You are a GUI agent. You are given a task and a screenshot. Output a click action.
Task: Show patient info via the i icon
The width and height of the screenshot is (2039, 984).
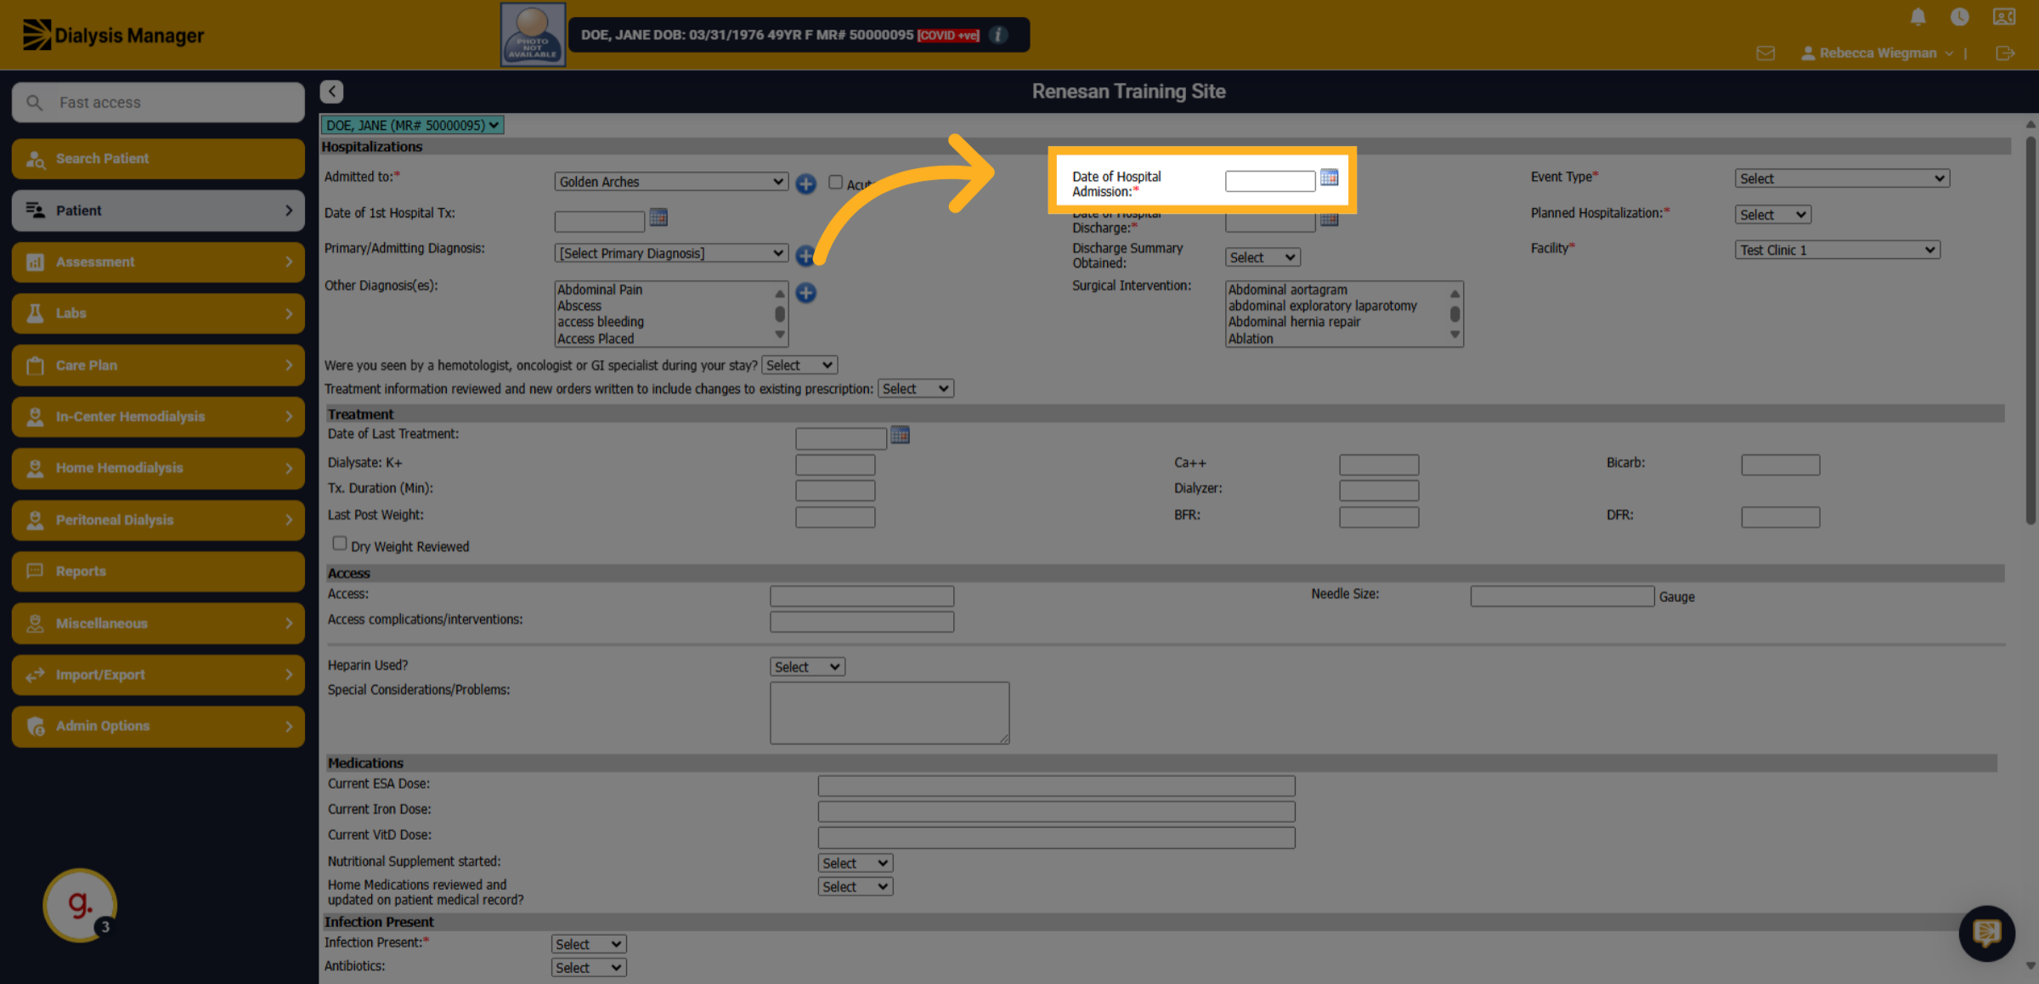(999, 35)
